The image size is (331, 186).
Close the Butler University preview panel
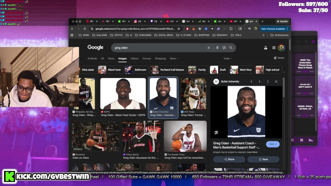[276, 82]
